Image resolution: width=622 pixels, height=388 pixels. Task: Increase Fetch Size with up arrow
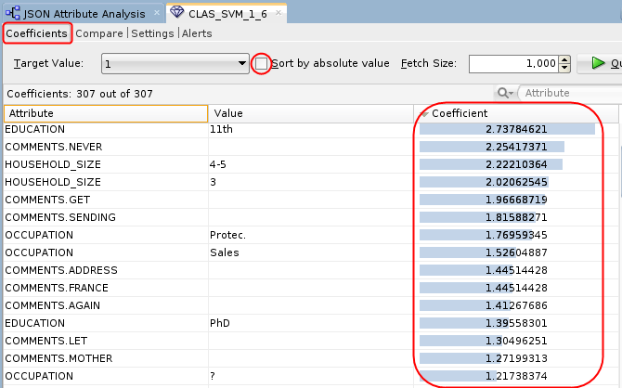click(x=564, y=59)
